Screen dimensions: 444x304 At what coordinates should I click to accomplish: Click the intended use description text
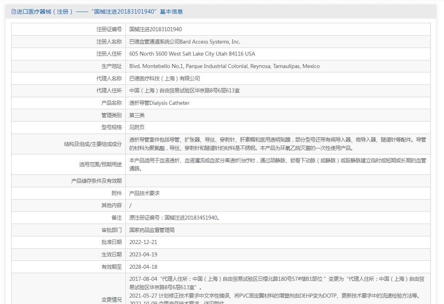tap(277, 164)
